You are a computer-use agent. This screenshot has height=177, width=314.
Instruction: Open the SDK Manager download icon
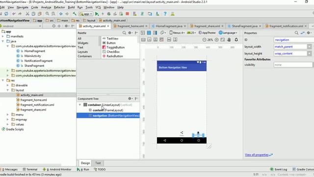pyautogui.click(x=157, y=14)
